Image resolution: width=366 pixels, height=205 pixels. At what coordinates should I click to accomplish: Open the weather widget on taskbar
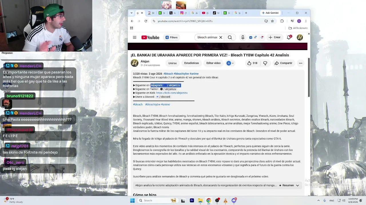tap(14, 200)
